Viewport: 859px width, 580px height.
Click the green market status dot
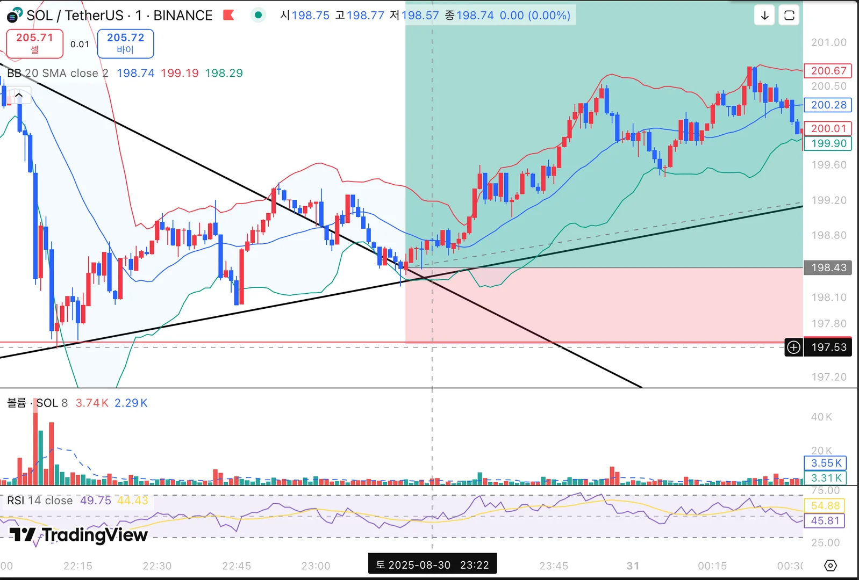click(x=258, y=15)
